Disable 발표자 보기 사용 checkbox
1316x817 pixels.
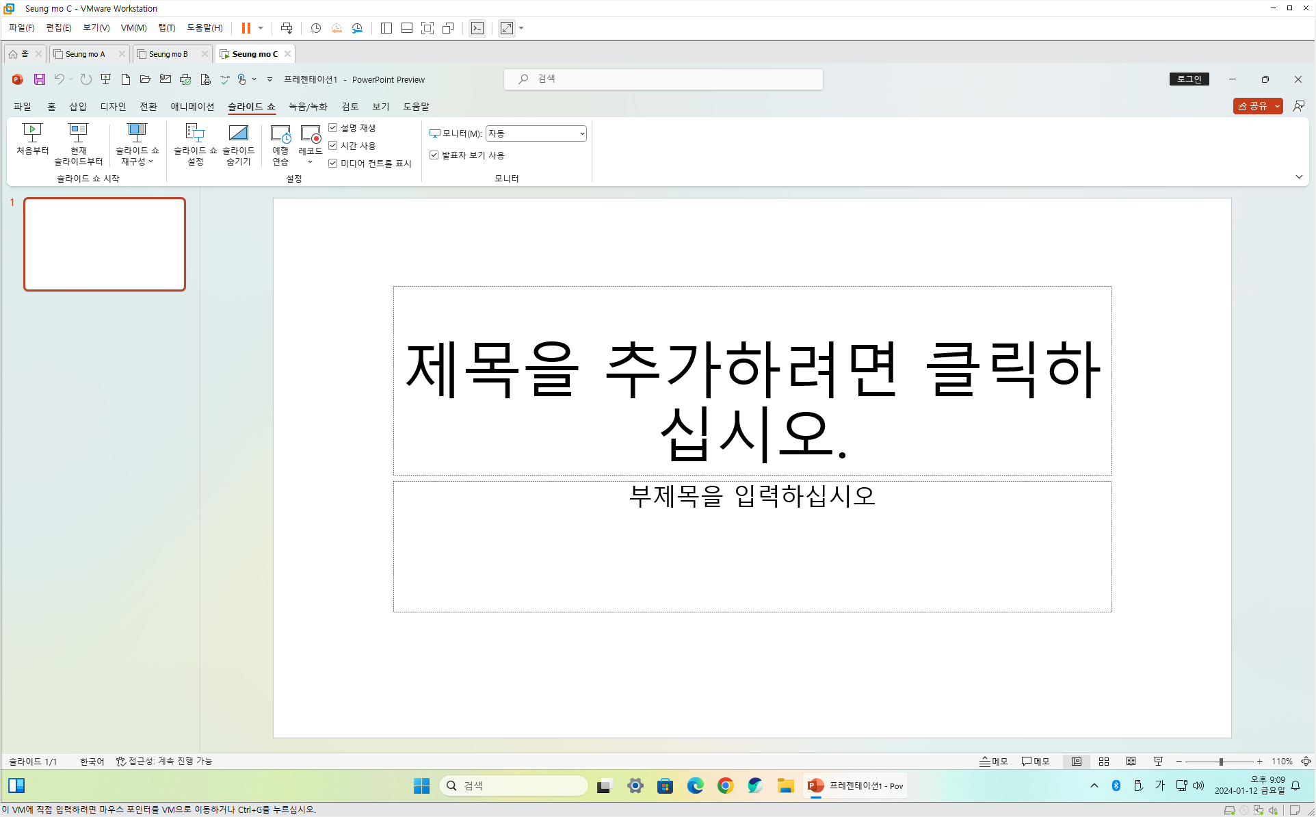pyautogui.click(x=434, y=155)
